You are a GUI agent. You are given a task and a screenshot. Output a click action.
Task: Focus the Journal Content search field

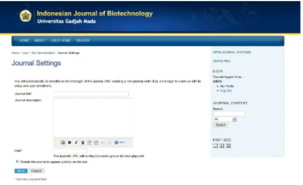tap(229, 114)
